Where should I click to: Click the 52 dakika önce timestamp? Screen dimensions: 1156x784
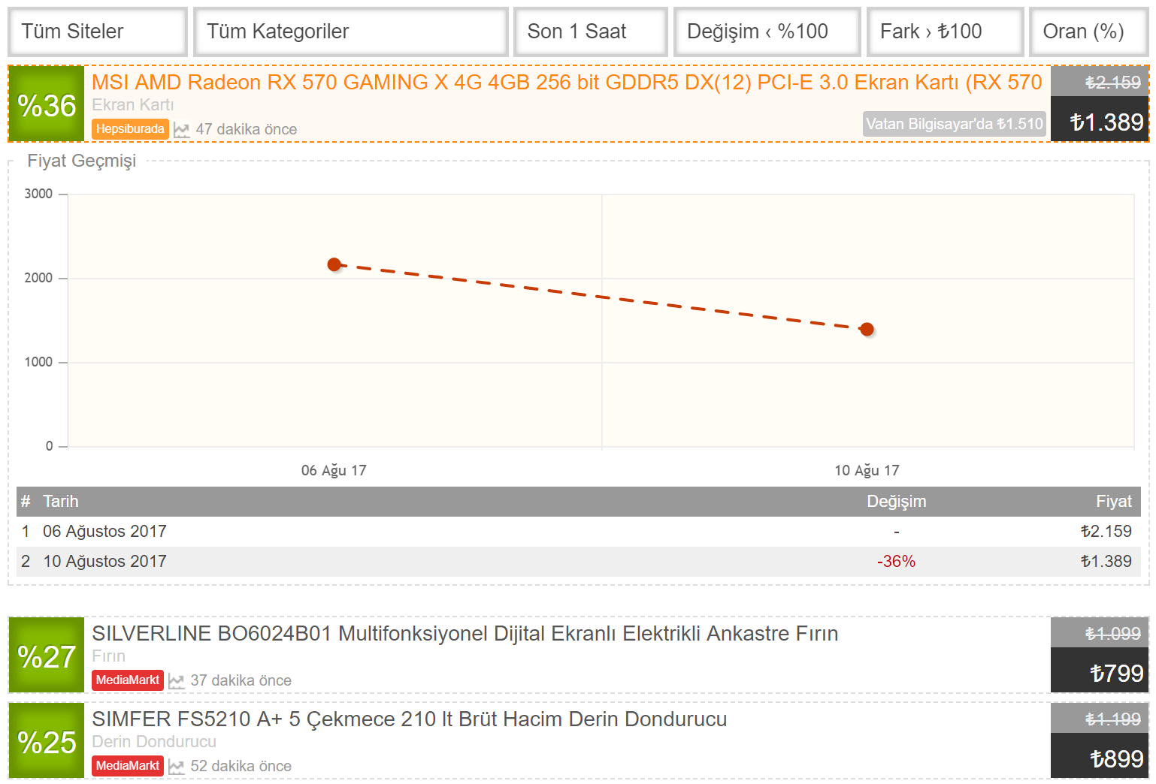tap(241, 767)
